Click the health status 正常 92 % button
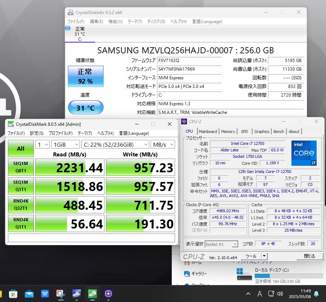Viewport: 326px width, 302px height. coord(86,76)
